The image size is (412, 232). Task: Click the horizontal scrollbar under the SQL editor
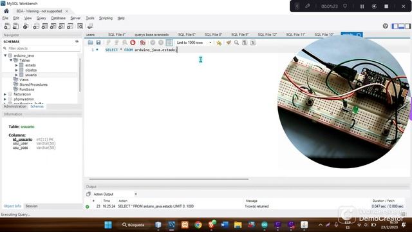pyautogui.click(x=169, y=179)
